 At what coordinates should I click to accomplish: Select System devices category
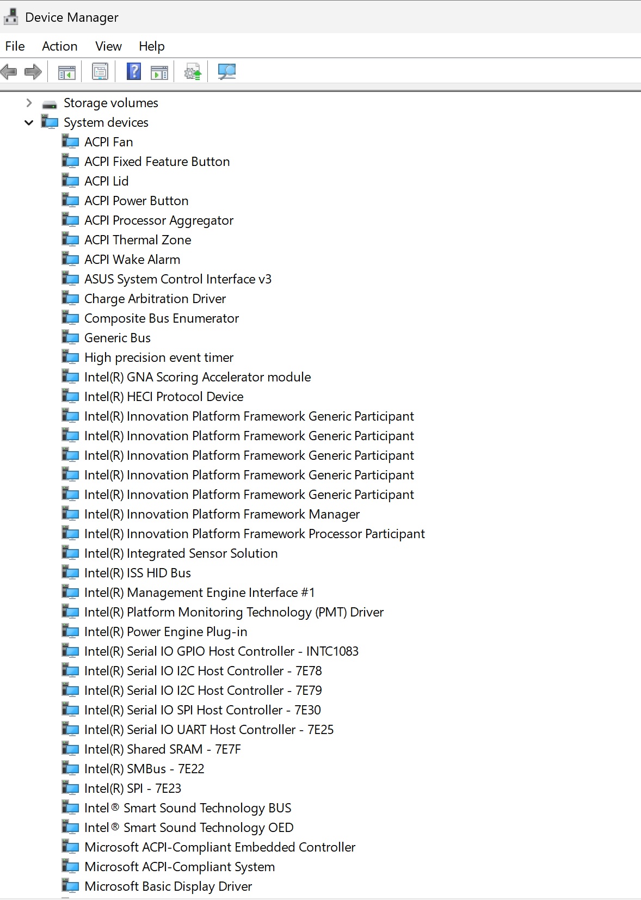click(x=106, y=122)
